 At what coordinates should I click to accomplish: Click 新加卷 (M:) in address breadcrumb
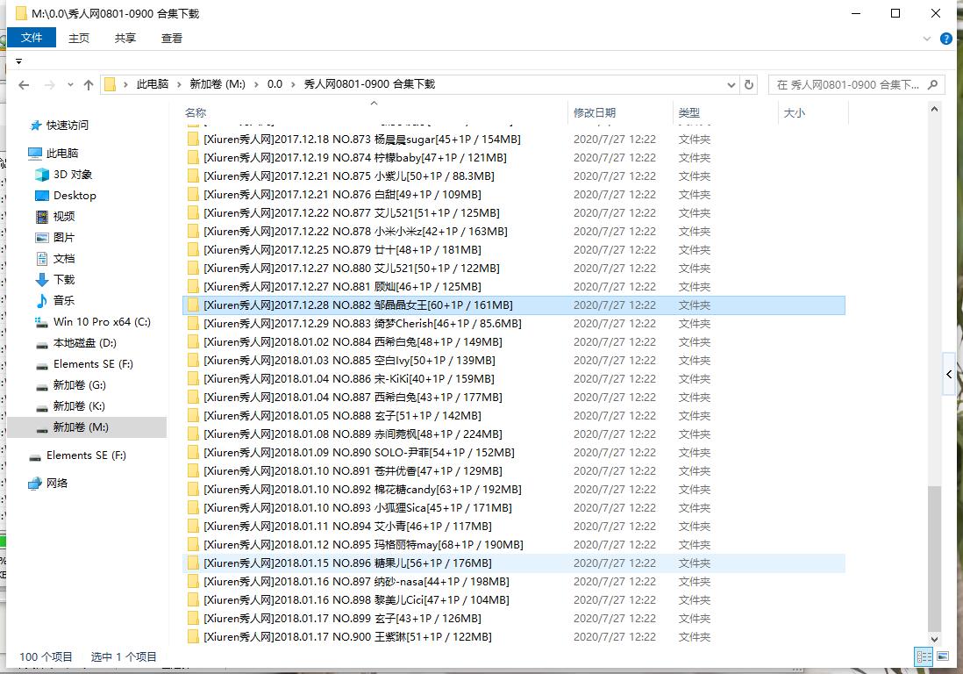[218, 84]
